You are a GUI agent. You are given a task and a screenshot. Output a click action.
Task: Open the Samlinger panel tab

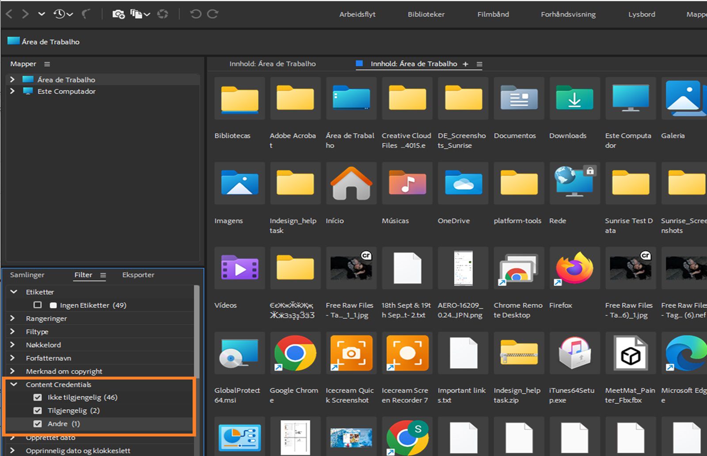point(27,275)
